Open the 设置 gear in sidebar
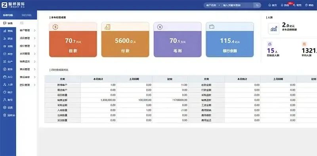Image resolution: width=317 pixels, height=156 pixels. (8, 108)
